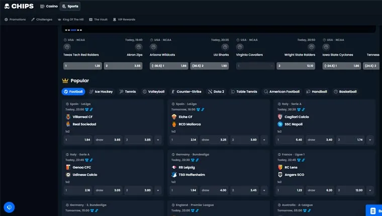Expand more markets for Villarreal vs Real Sociedad
Screen dimensions: 382x216
click(158, 140)
